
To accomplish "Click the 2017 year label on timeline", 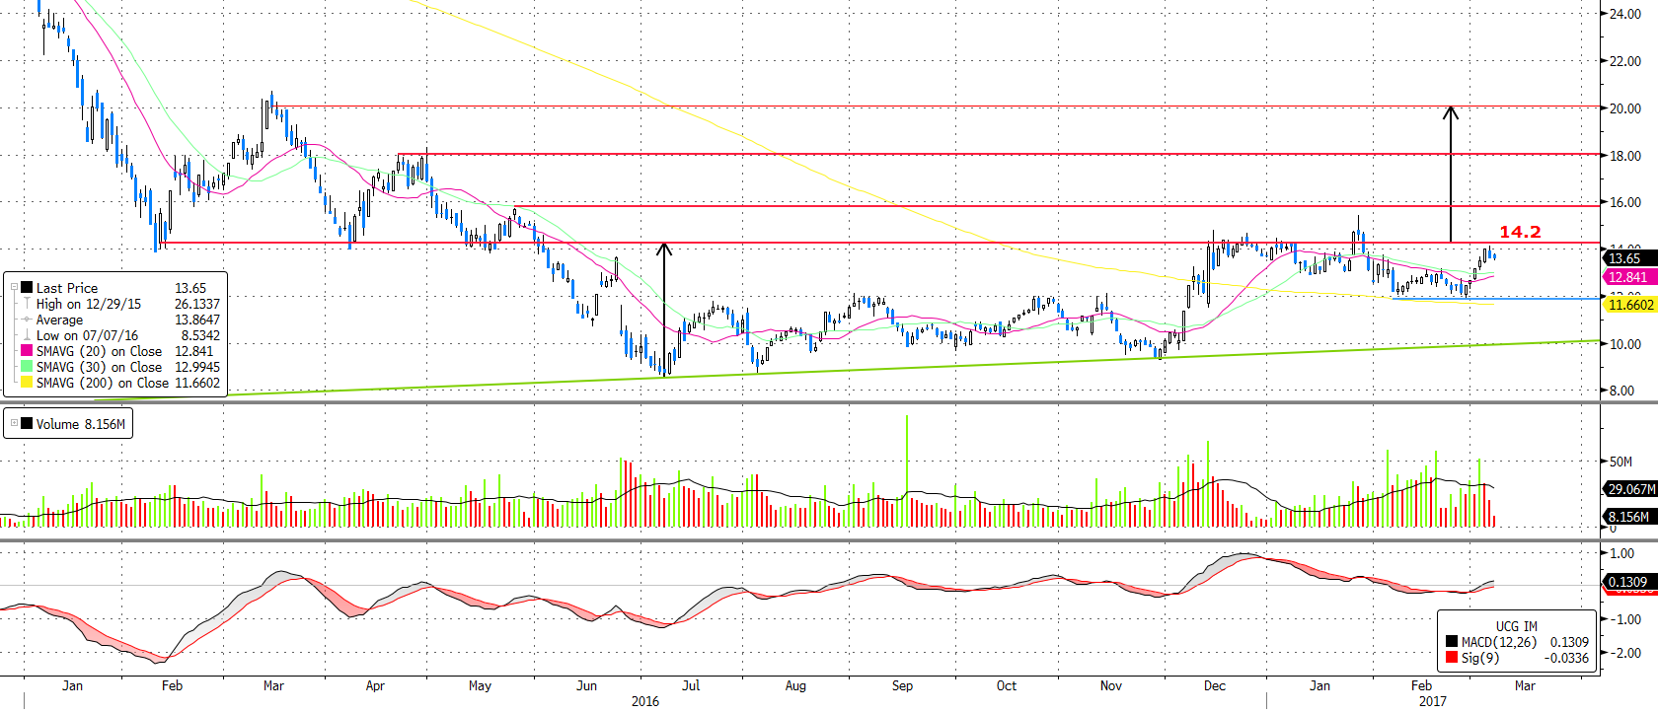I will point(1432,701).
